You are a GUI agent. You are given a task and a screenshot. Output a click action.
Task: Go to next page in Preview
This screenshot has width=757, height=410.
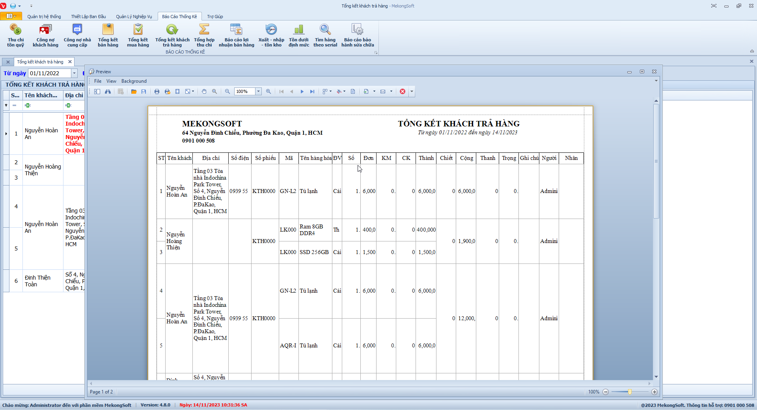(302, 91)
